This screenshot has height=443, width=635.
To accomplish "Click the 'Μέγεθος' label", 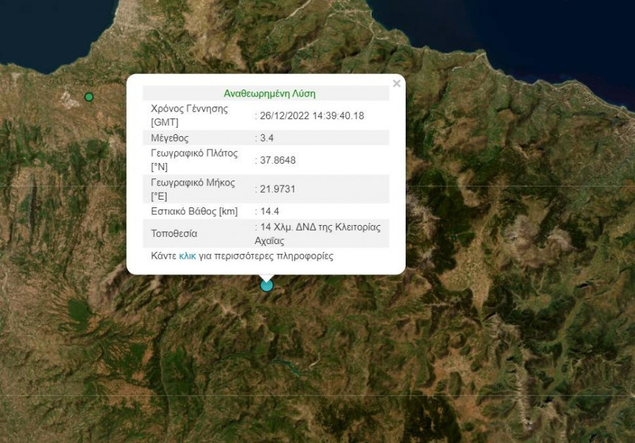I will tap(170, 138).
